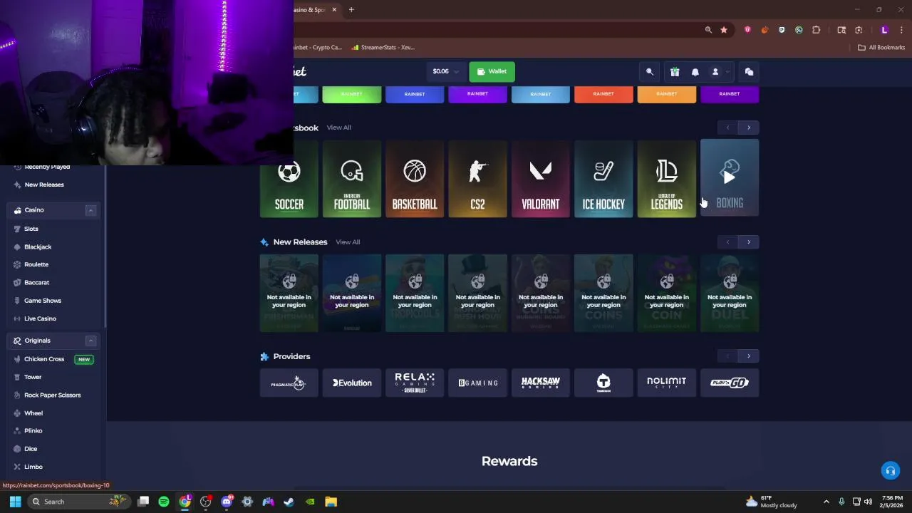
Task: Open the Ice Hockey sportsbook tile
Action: tap(603, 179)
